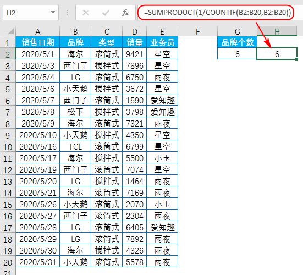
Task: Select row 2 header
Action: [8, 54]
